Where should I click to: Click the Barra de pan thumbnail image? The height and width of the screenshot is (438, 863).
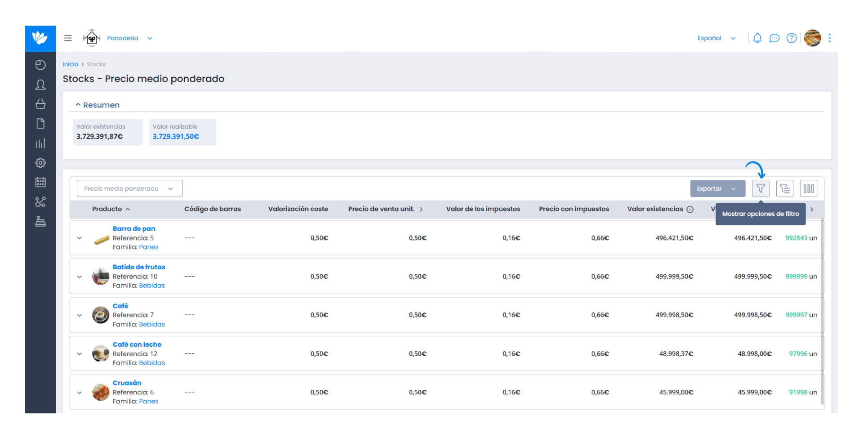click(101, 240)
